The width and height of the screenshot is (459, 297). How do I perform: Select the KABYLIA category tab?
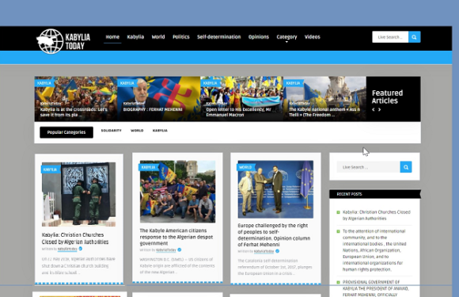(160, 131)
